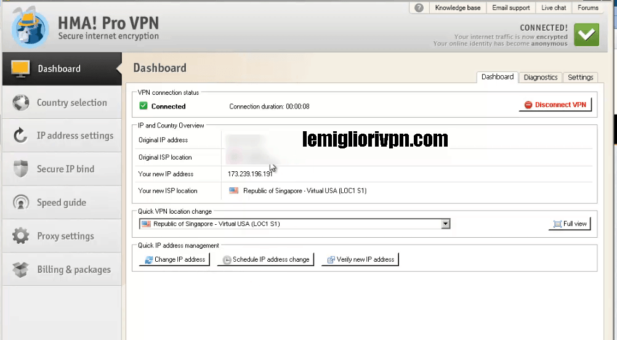Click the Connection duration 00:00:08 text
617x340 pixels.
[269, 106]
